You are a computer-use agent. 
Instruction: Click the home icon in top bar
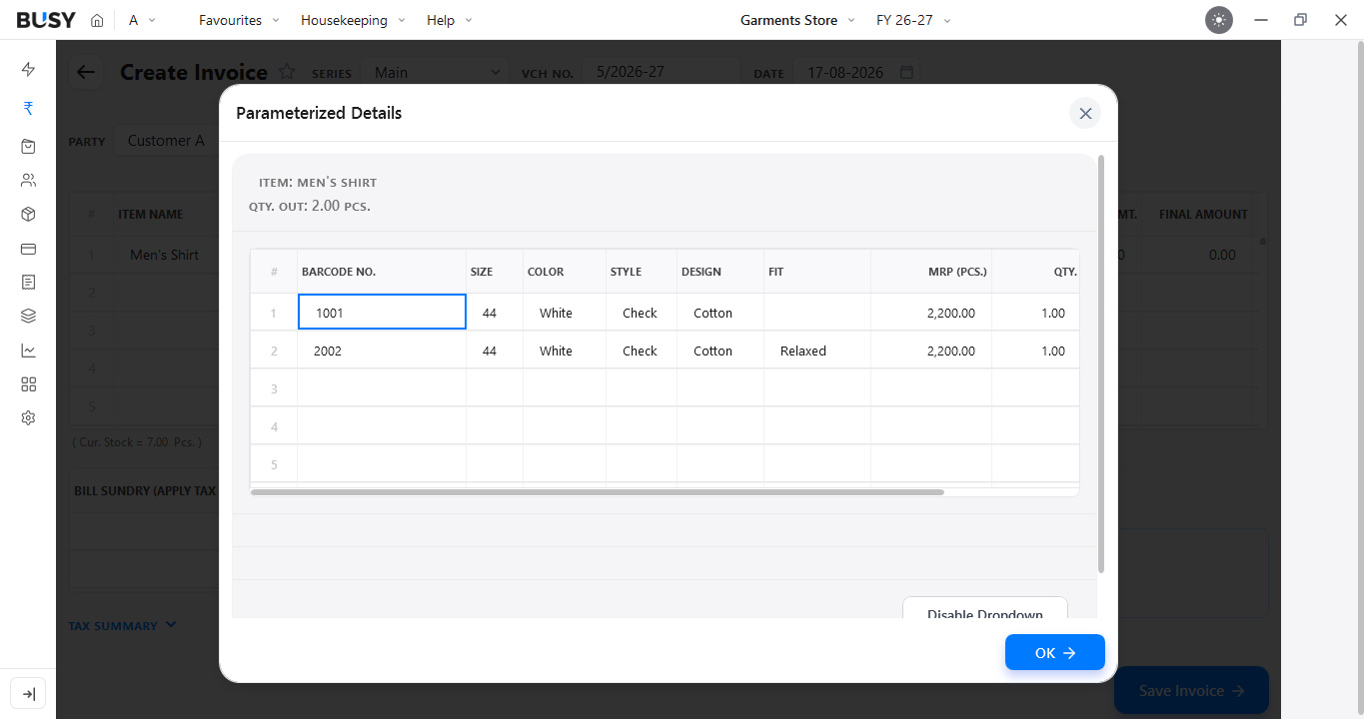pos(97,20)
